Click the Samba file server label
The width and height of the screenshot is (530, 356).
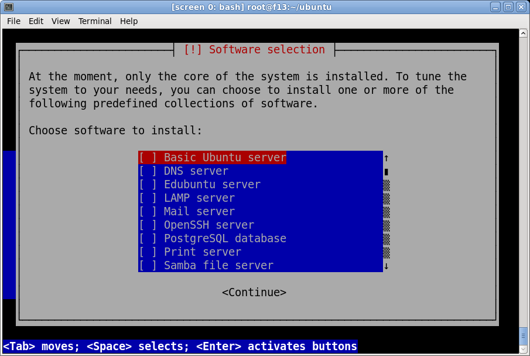218,266
